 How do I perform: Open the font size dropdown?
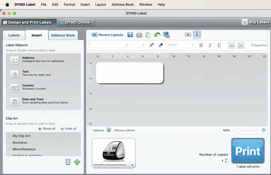click(138, 45)
